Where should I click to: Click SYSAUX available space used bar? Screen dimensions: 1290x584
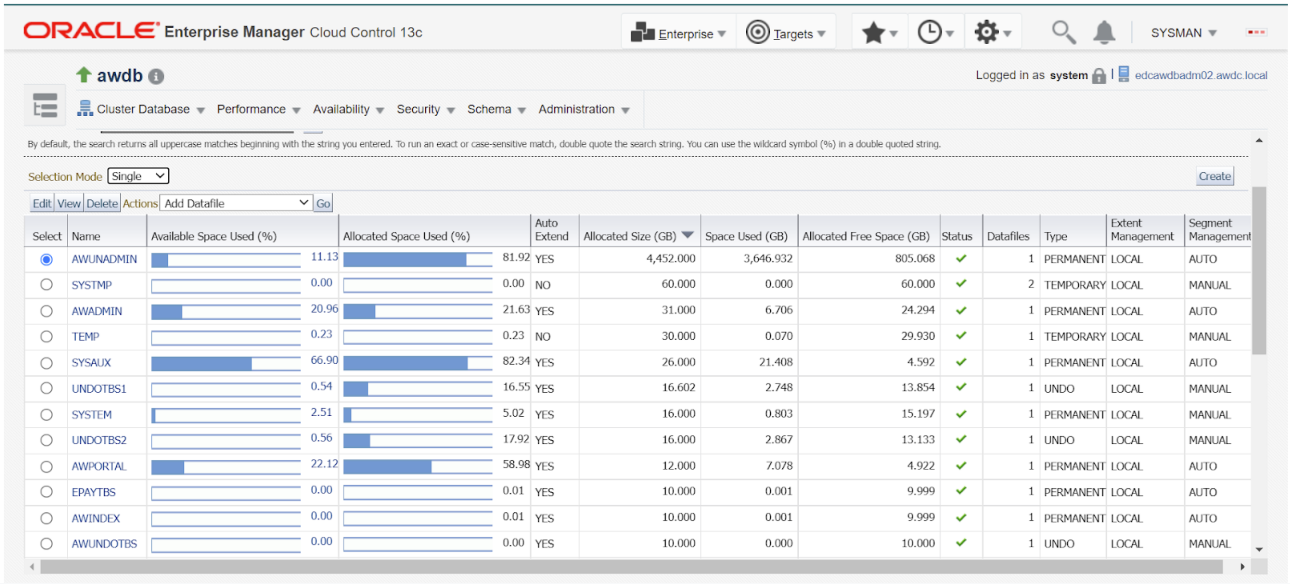pos(226,363)
